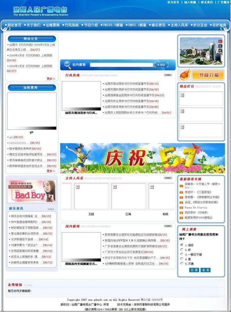Open MORE icon for 主持人风采 section
Viewport: 231px width, 312px height.
(168, 178)
